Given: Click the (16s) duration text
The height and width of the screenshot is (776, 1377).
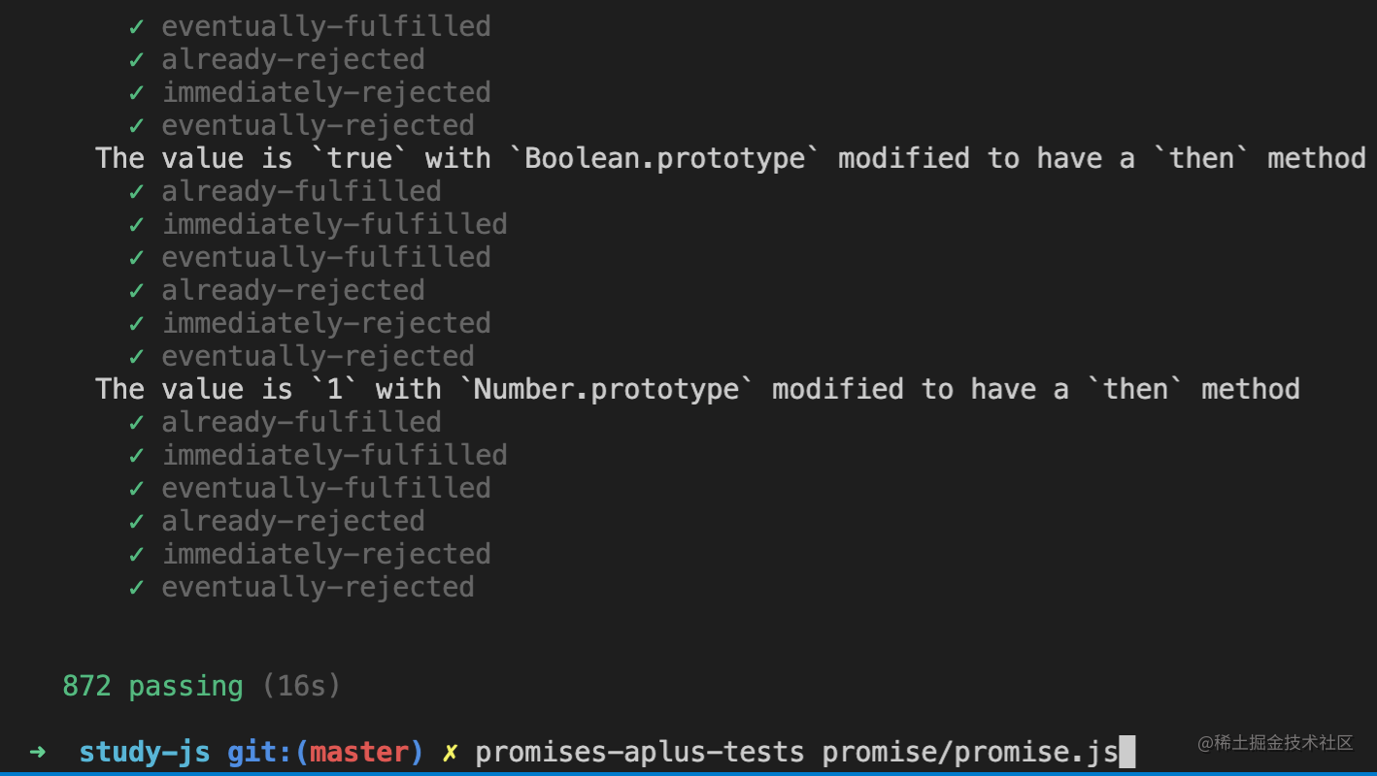Looking at the screenshot, I should coord(301,686).
